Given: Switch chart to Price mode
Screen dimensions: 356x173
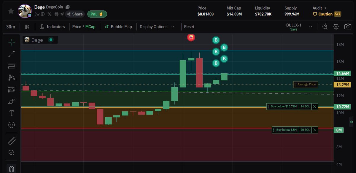Looking at the screenshot, I should coord(77,27).
